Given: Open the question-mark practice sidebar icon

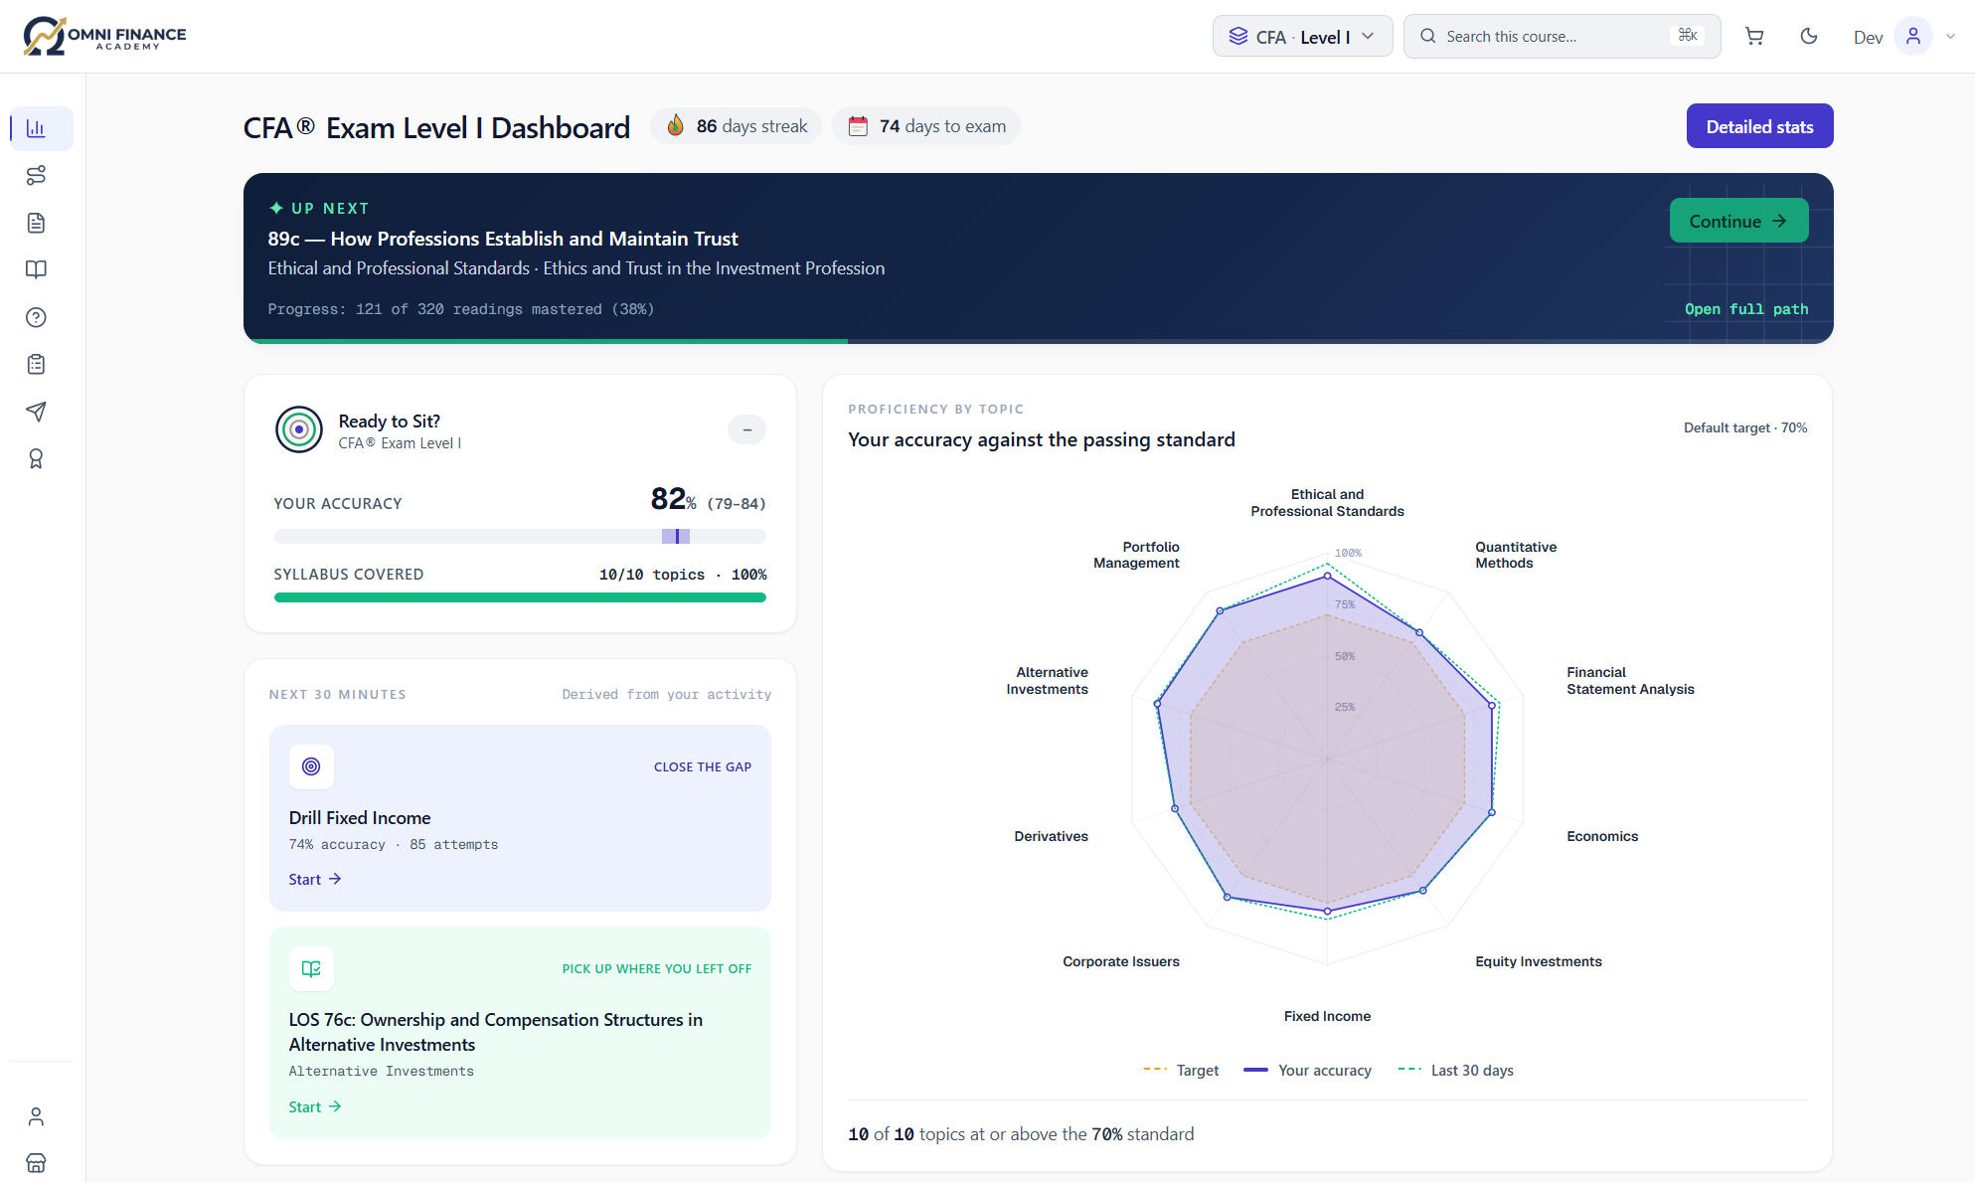Looking at the screenshot, I should tap(36, 317).
